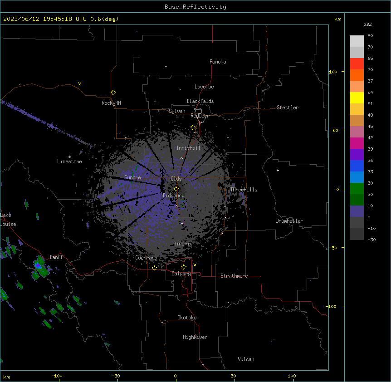Click the yellow V marker east of Calgary

click(x=195, y=265)
